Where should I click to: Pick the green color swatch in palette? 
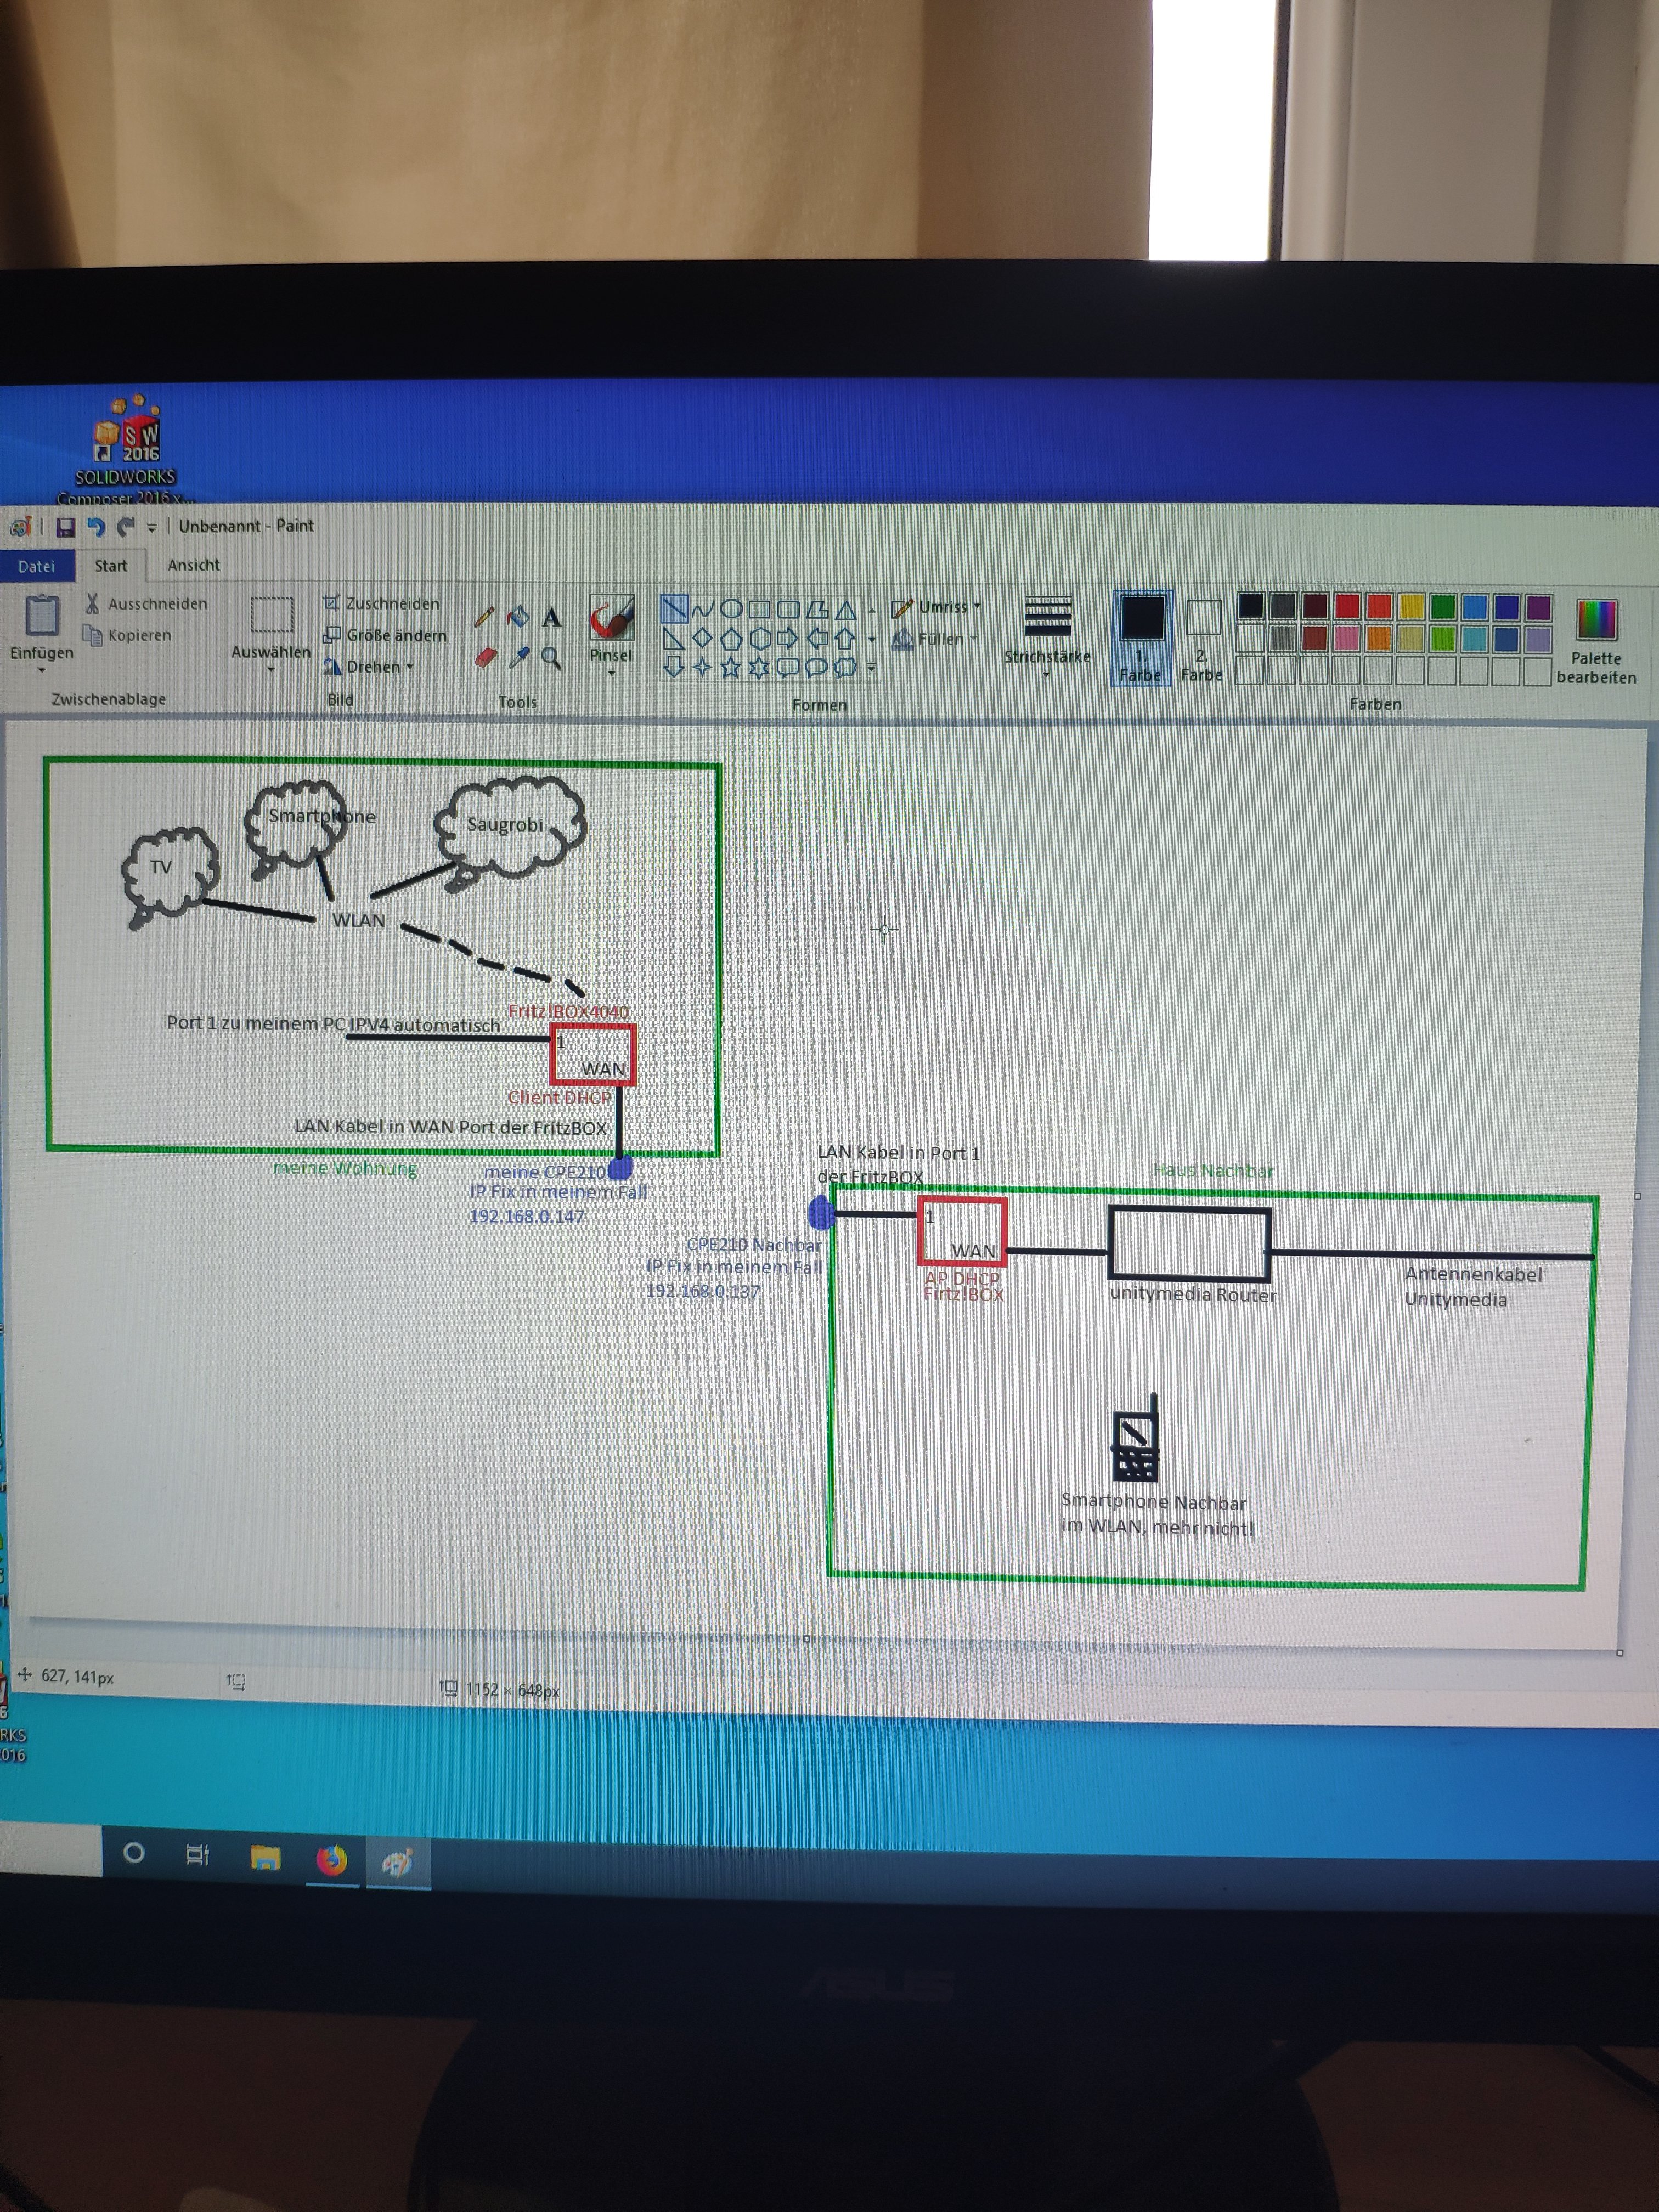(1442, 606)
